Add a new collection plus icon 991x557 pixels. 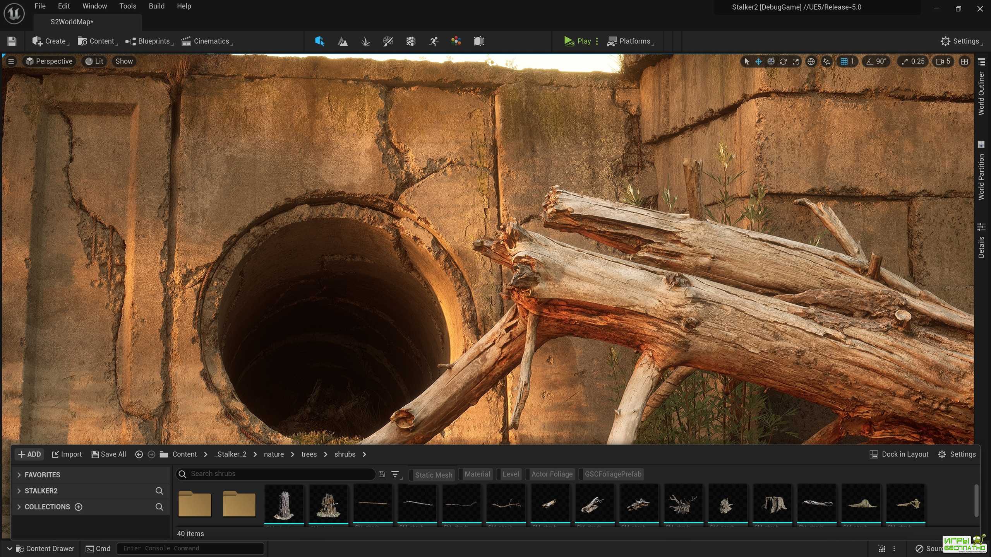78,507
